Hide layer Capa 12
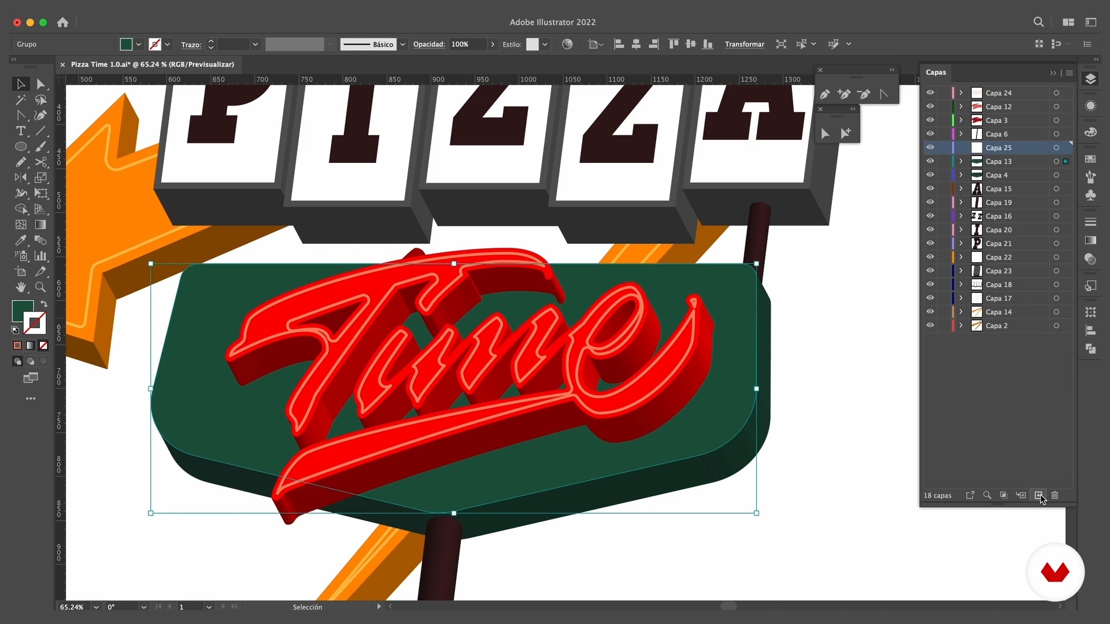This screenshot has width=1110, height=624. tap(930, 107)
